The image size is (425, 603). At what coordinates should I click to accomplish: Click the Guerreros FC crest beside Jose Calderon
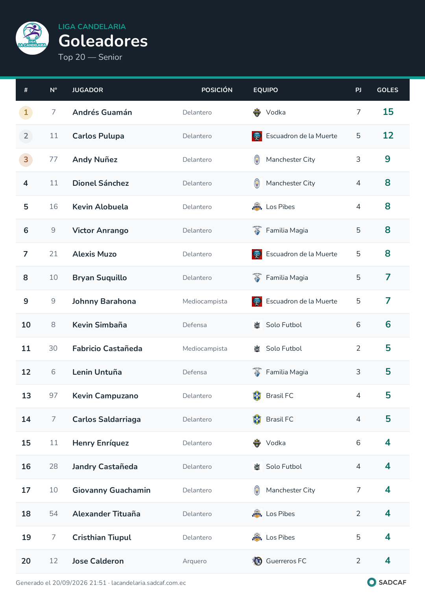[257, 561]
